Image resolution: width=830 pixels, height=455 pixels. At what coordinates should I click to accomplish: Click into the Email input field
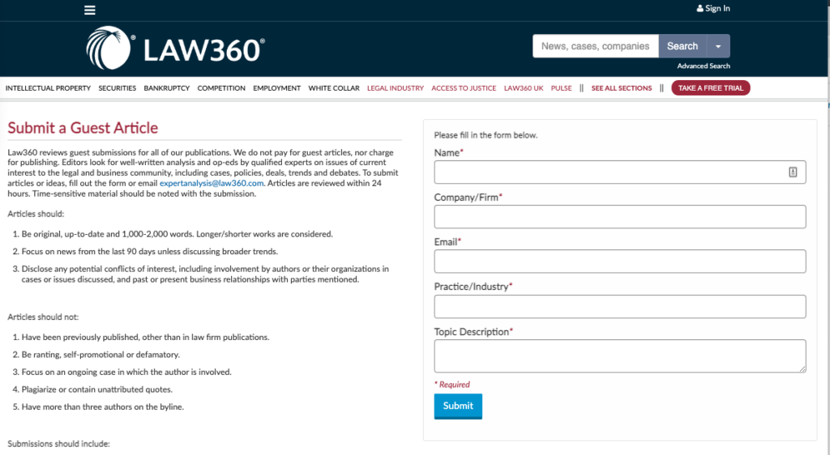620,262
